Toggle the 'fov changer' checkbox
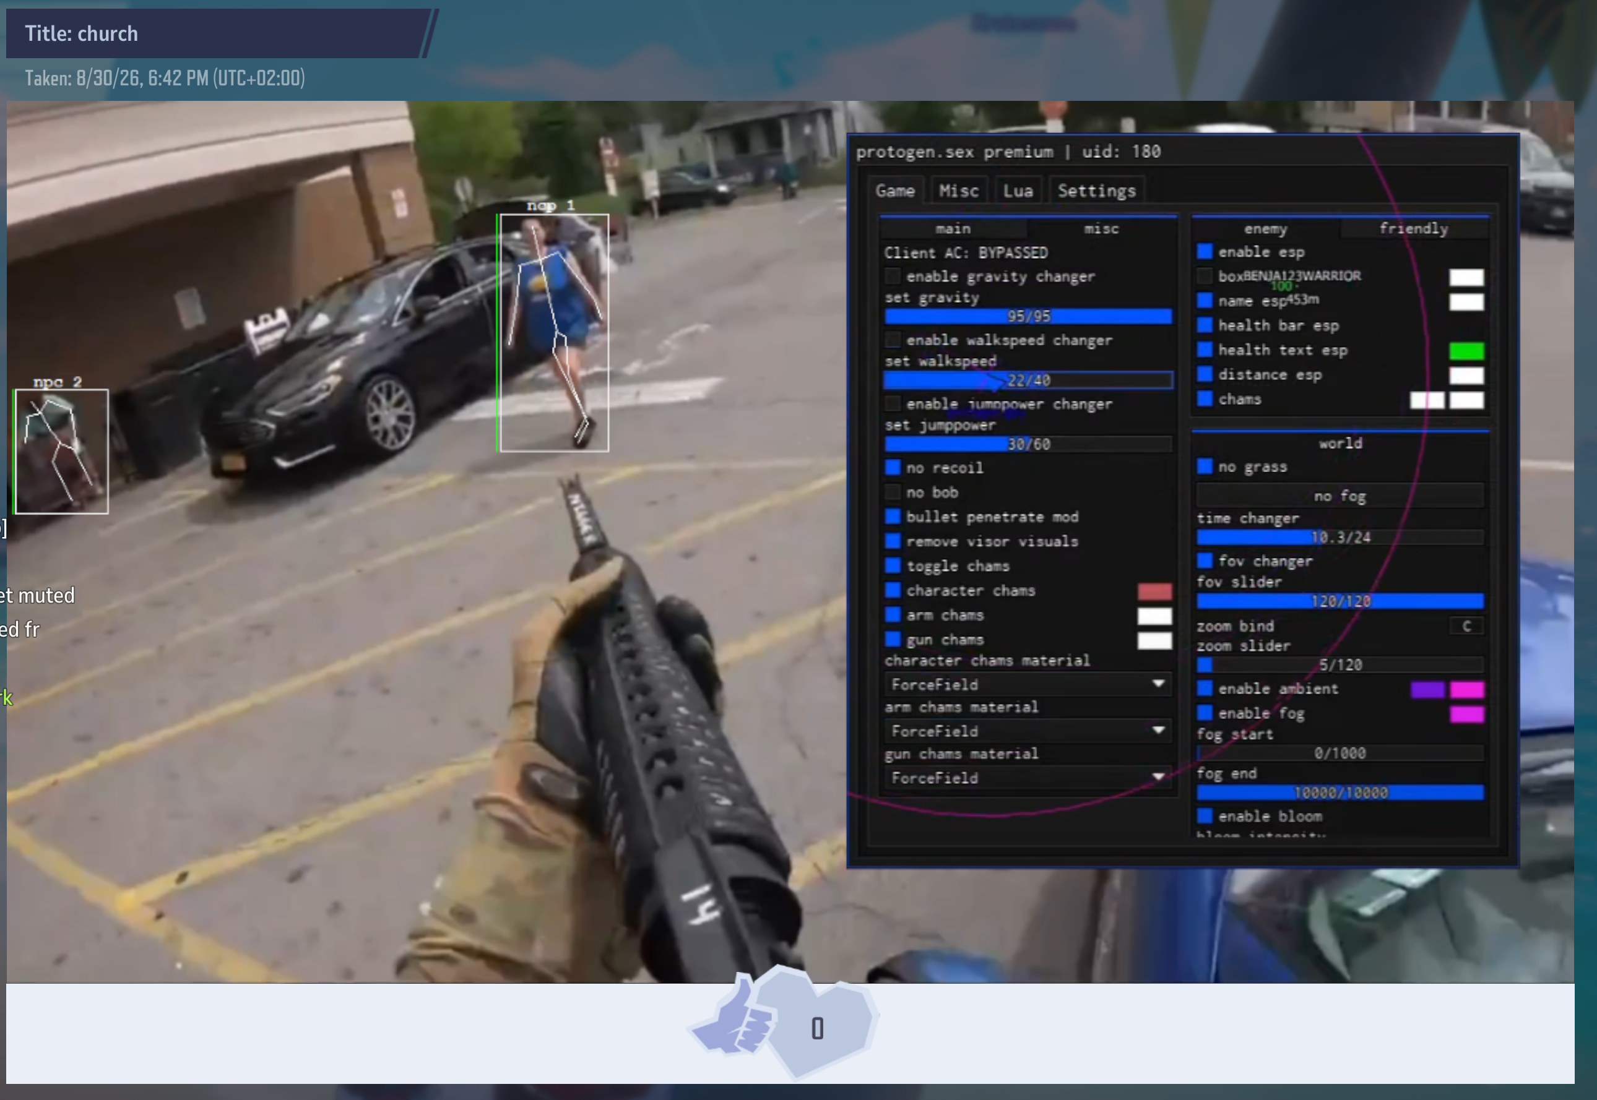1597x1100 pixels. tap(1205, 561)
